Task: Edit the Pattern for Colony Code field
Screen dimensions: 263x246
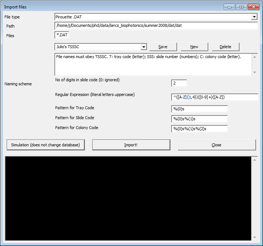Action: 199,129
